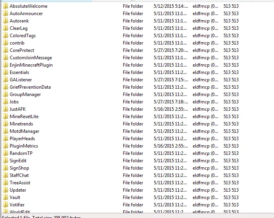Click the Jobs folder icon
Viewport: 274px width, 218px height.
pyautogui.click(x=5, y=101)
